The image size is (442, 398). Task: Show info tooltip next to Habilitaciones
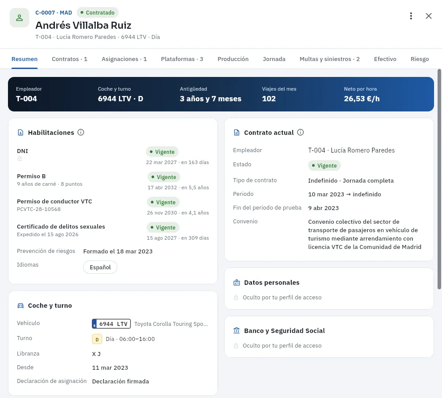point(80,132)
